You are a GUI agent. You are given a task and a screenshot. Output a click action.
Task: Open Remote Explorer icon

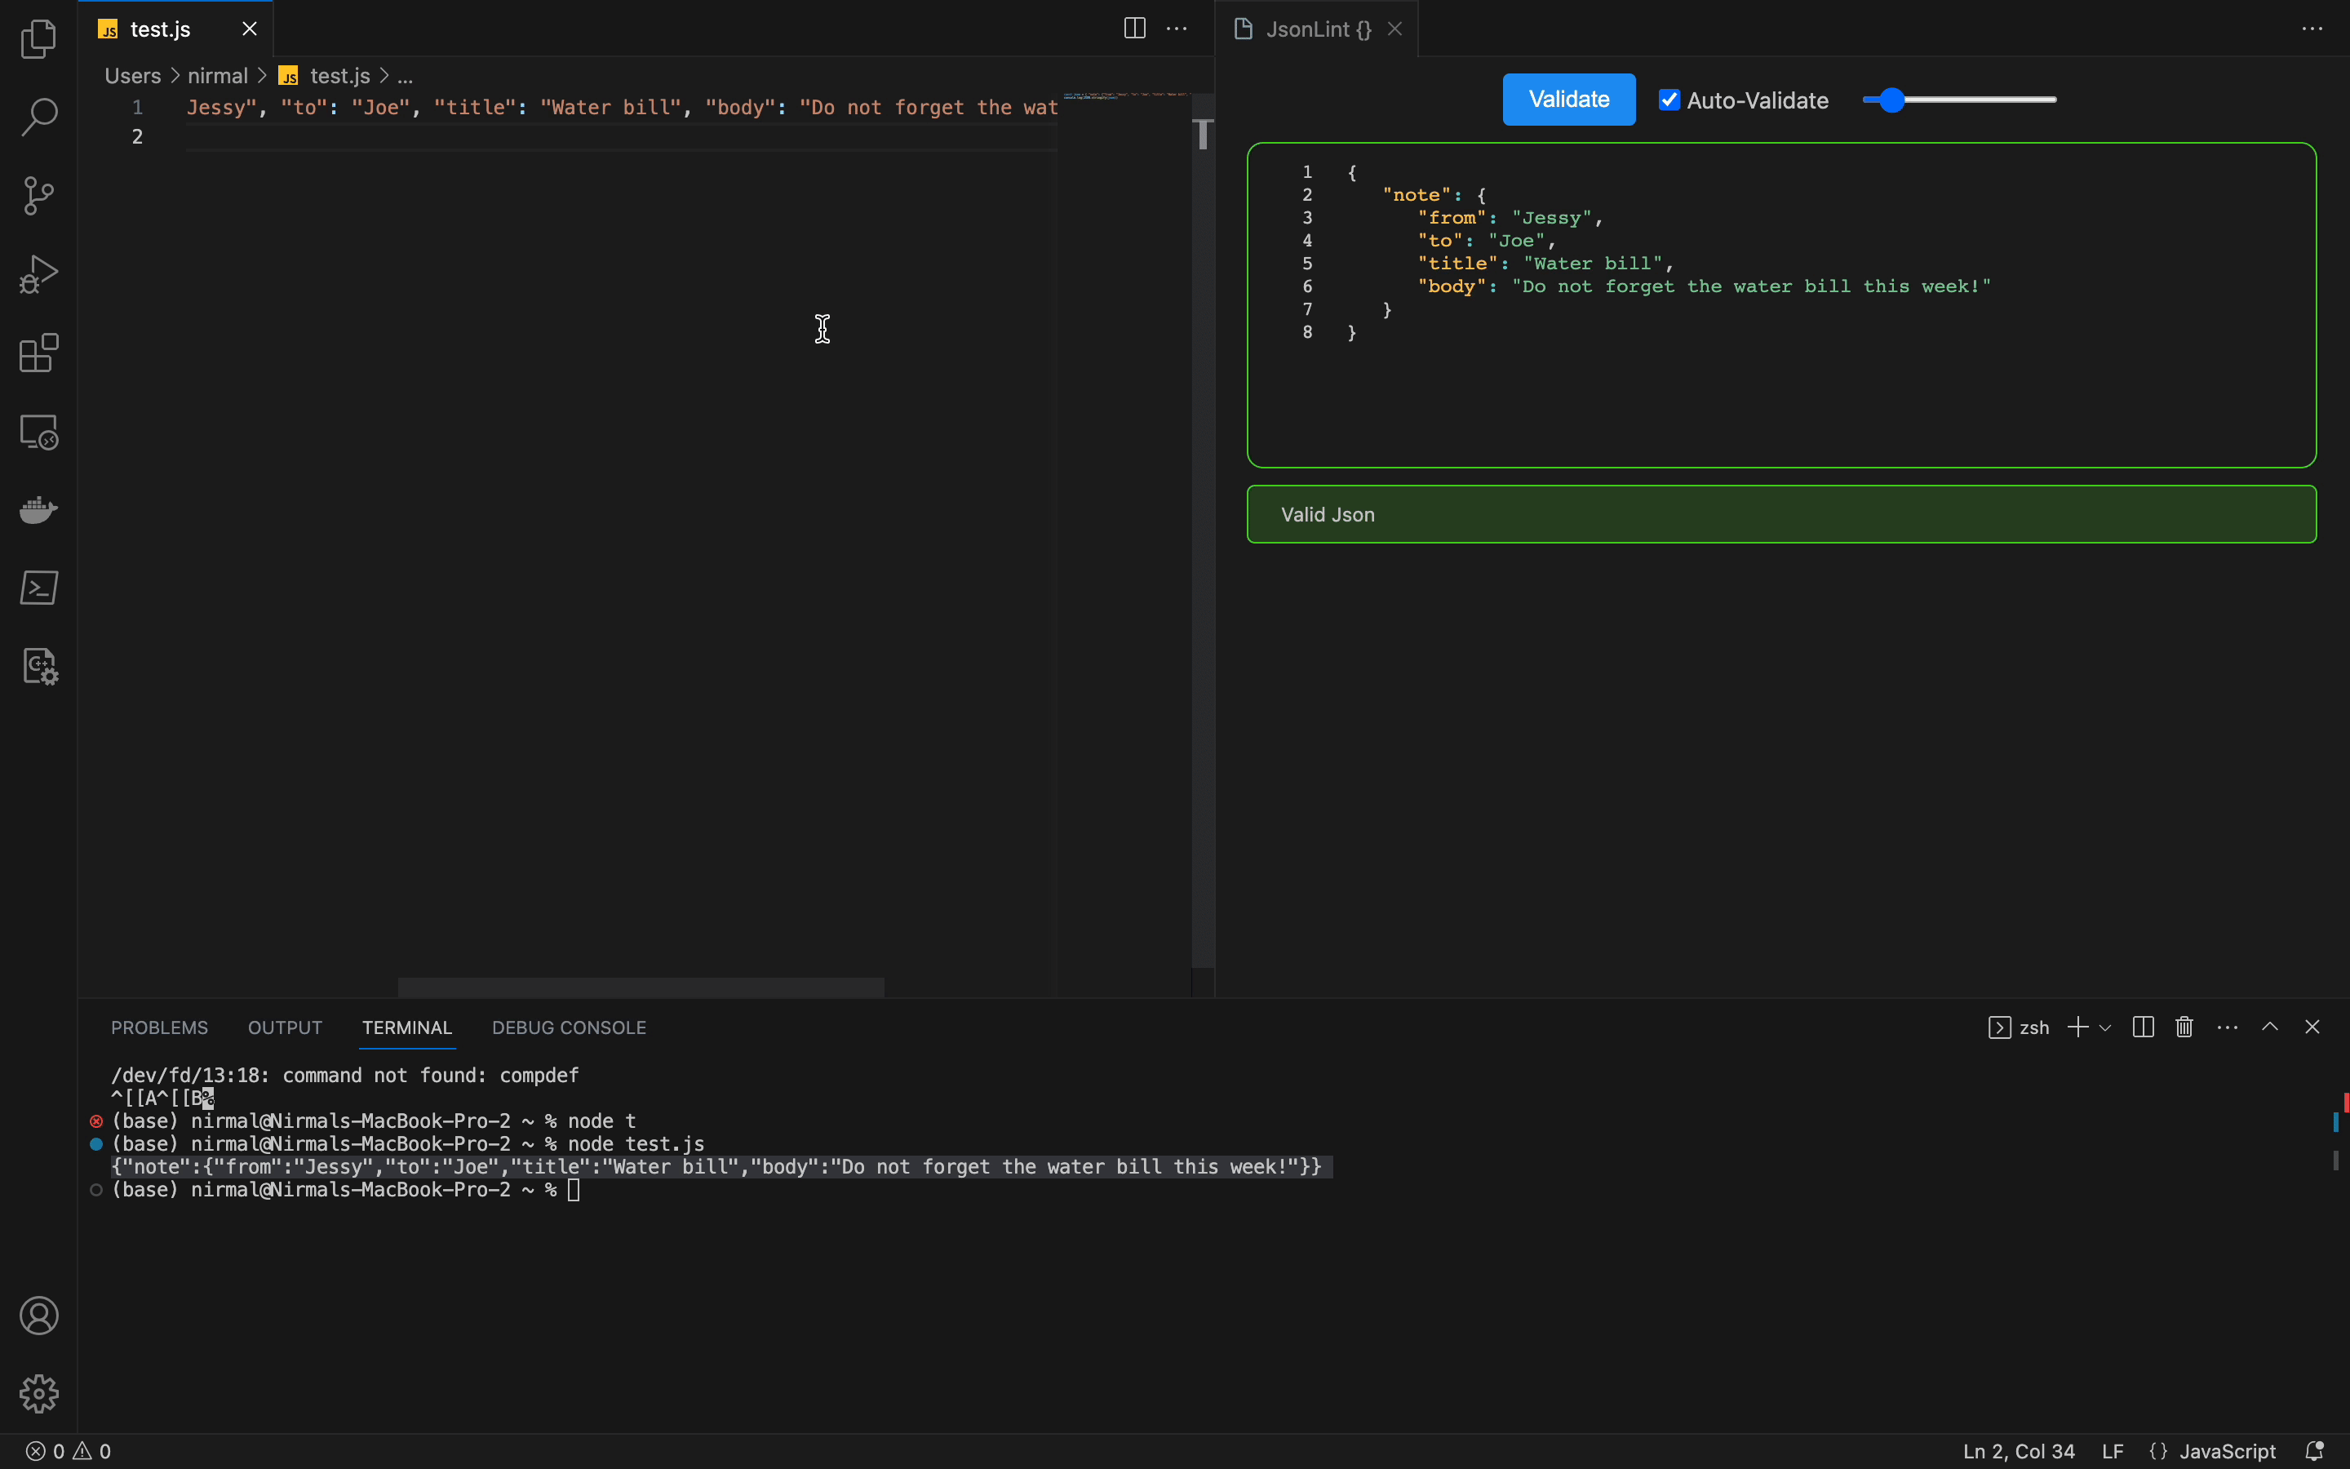39,433
